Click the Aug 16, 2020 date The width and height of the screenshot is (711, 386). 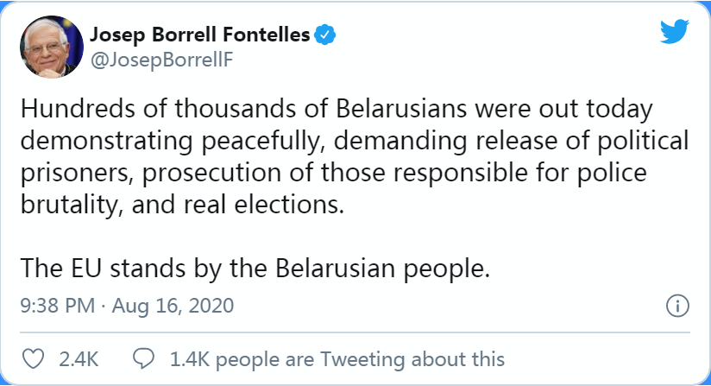[172, 307]
